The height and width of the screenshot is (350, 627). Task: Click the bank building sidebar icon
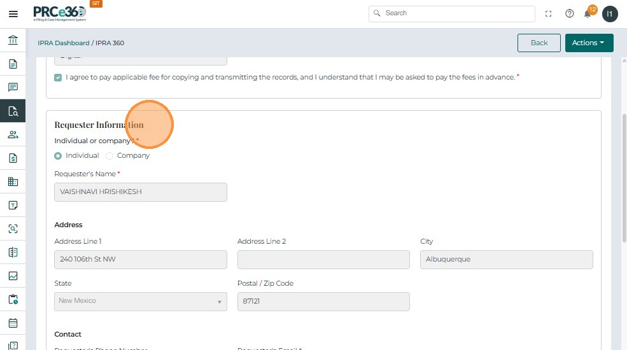(13, 41)
